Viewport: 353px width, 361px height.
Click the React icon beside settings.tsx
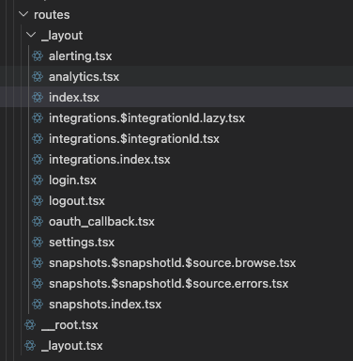pos(38,243)
